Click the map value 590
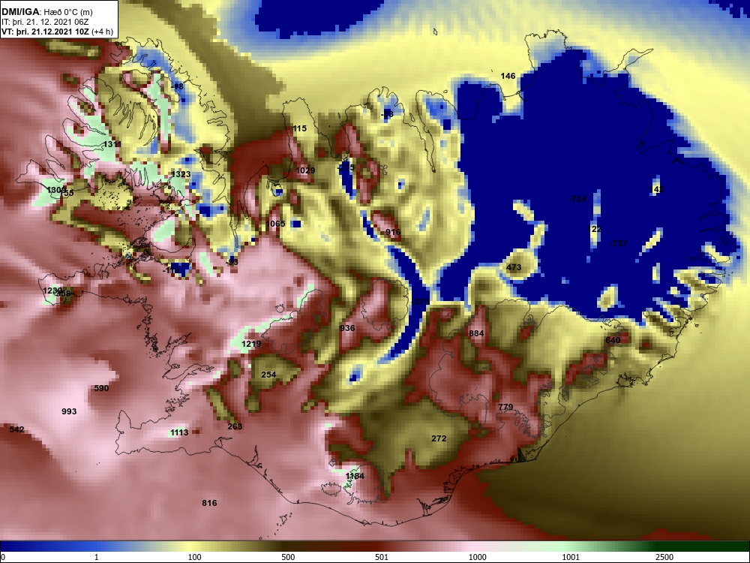The width and height of the screenshot is (750, 563). point(101,388)
